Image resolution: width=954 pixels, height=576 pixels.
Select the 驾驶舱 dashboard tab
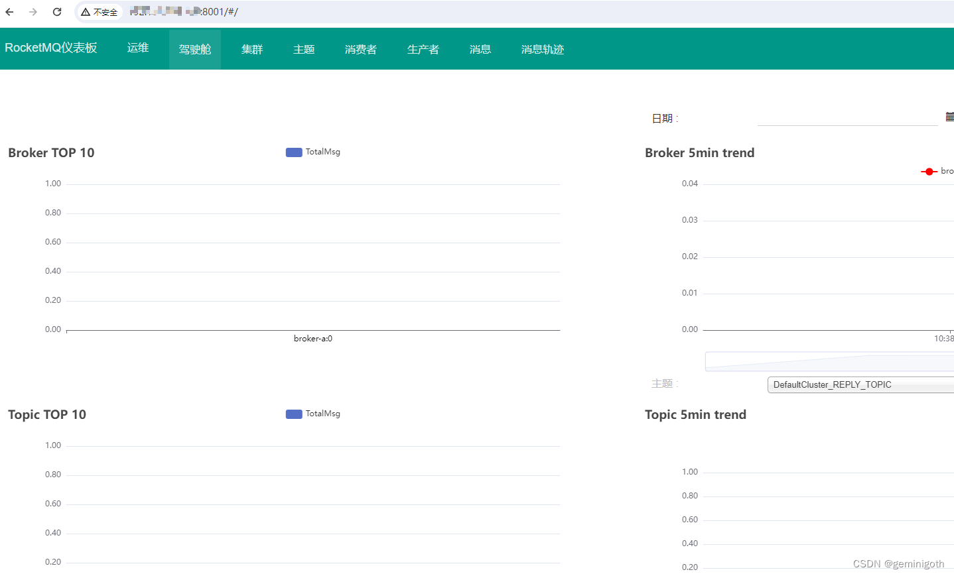195,49
